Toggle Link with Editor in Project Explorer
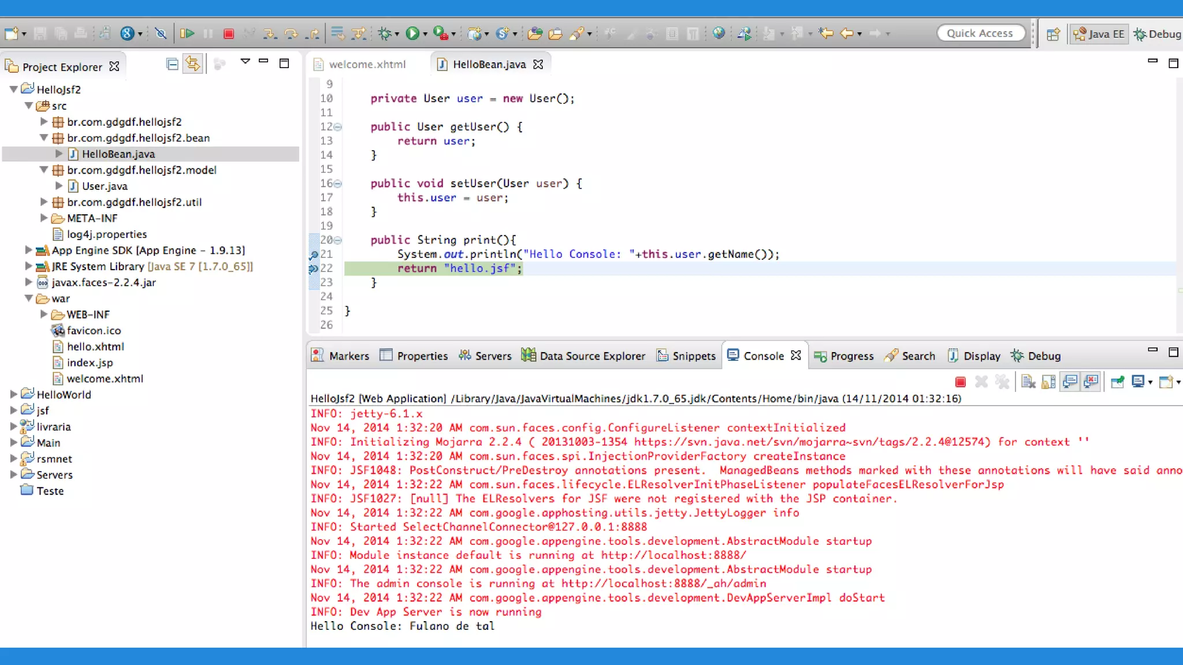This screenshot has width=1183, height=665. [x=193, y=64]
